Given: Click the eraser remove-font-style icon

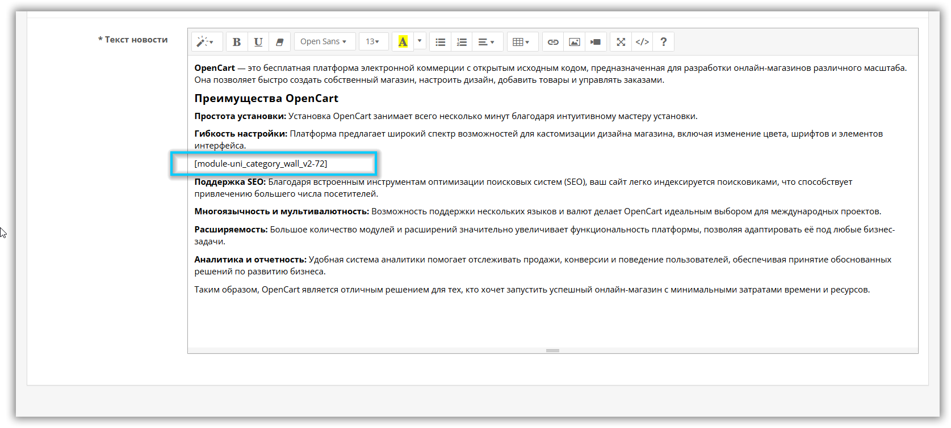Looking at the screenshot, I should click(280, 42).
